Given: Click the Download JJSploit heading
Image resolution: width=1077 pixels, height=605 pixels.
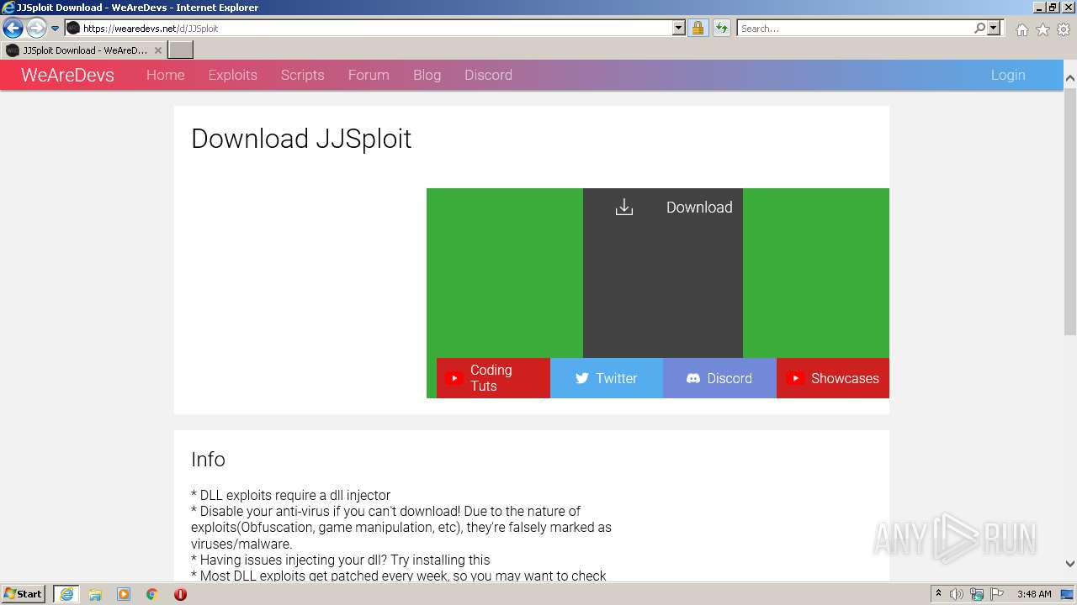Looking at the screenshot, I should (301, 139).
